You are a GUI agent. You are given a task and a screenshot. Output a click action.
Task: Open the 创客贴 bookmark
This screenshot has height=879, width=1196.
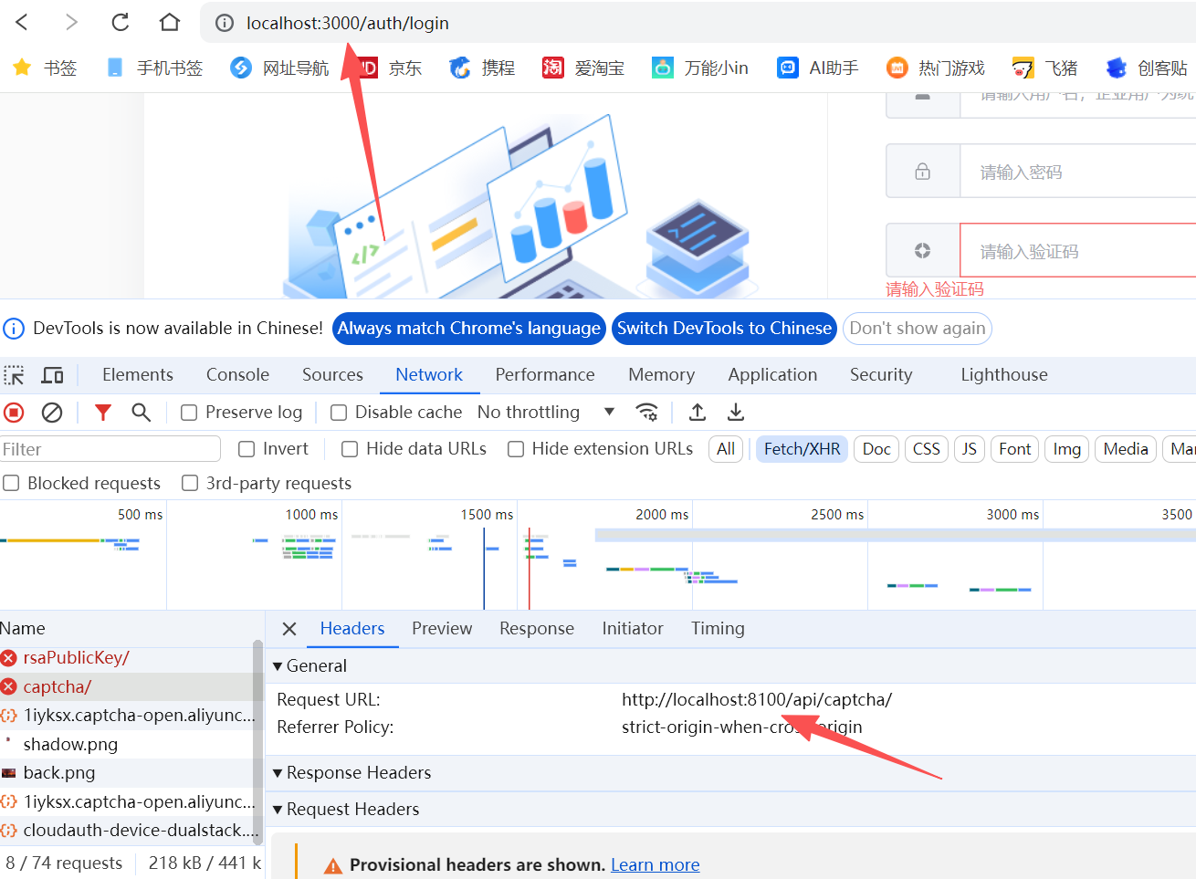point(1147,68)
